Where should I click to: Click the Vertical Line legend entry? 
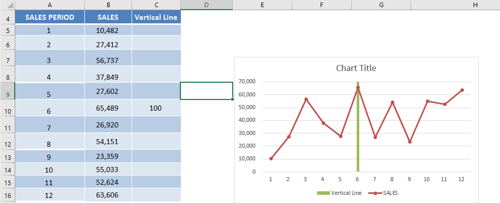[x=339, y=193]
